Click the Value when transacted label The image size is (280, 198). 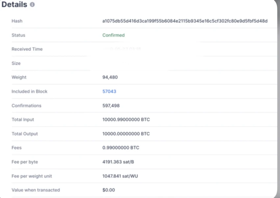click(36, 190)
